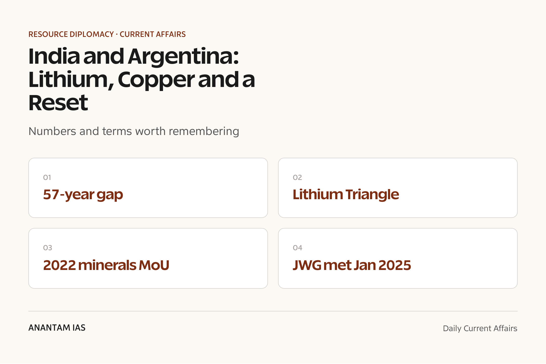Click the '02' card number label
Screen dimensions: 546x364
pos(297,177)
